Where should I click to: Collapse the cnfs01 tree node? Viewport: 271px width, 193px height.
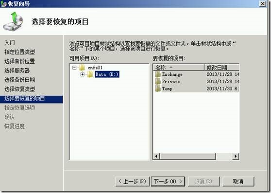74,68
